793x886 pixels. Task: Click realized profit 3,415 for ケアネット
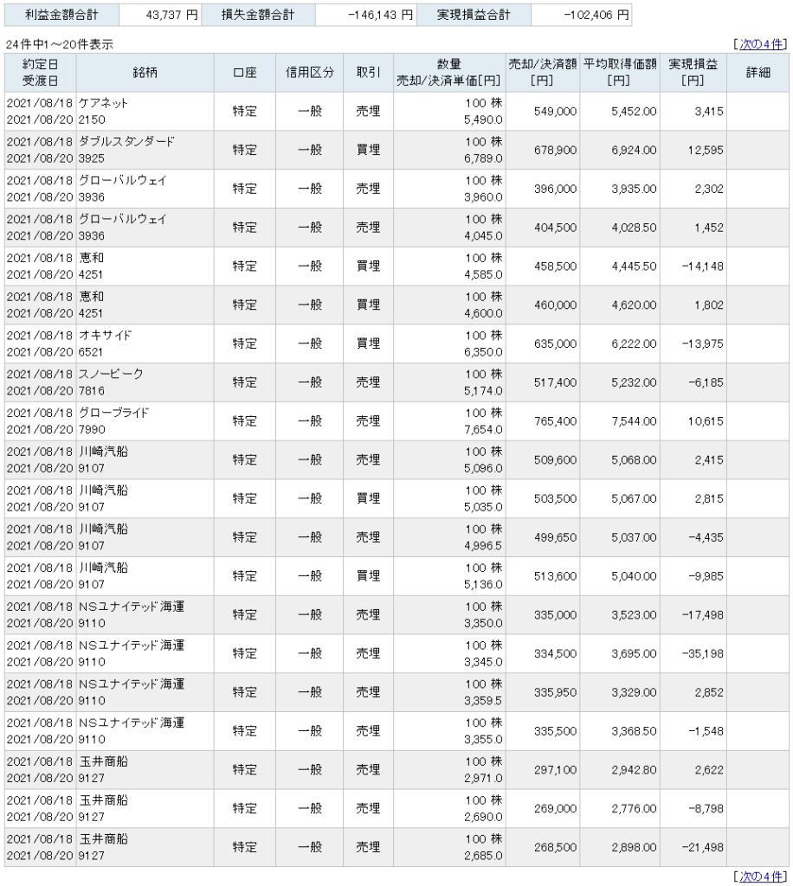709,112
